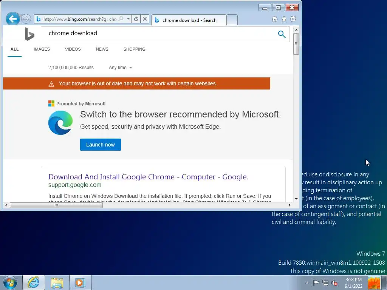Viewport: 387px width, 290px height.
Task: Open a new blank tab
Action: click(x=232, y=20)
